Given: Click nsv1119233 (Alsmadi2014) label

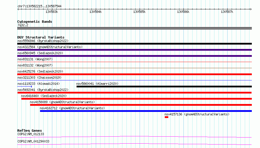Looking at the screenshot, I should coord(39,84).
